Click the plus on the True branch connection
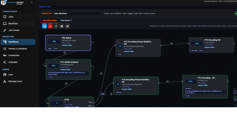Screen dimensions: 237x130 tap(101, 73)
